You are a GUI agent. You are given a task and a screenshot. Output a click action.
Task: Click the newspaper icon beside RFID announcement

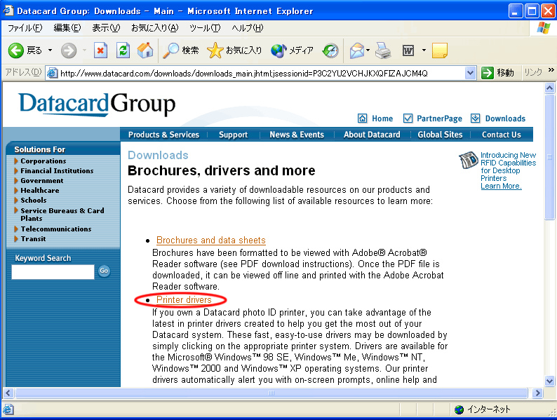[469, 160]
